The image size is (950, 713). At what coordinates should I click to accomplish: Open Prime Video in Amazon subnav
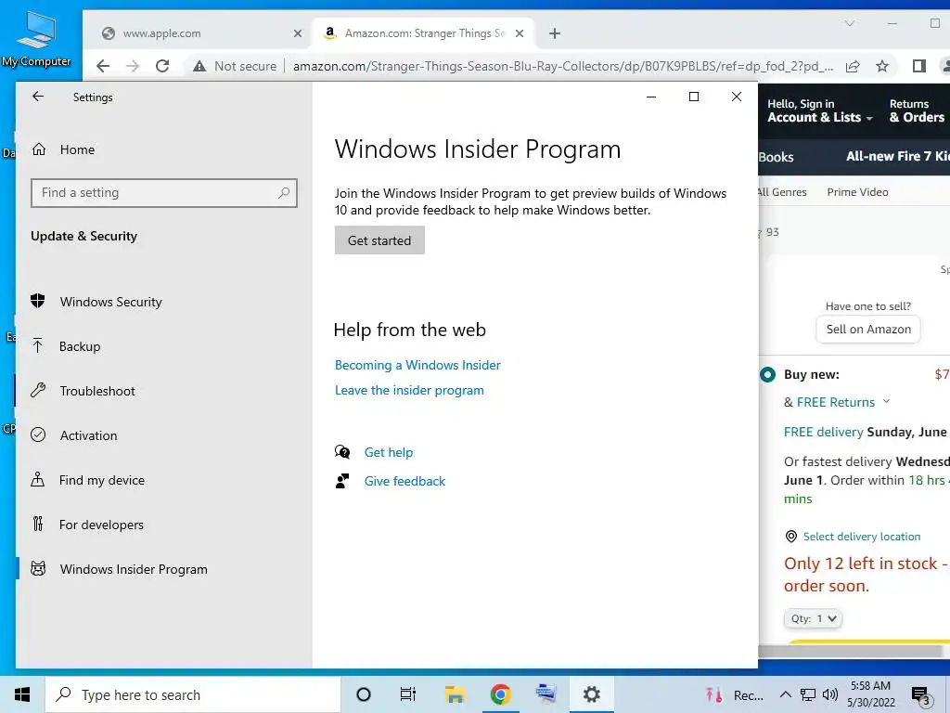[x=857, y=192]
